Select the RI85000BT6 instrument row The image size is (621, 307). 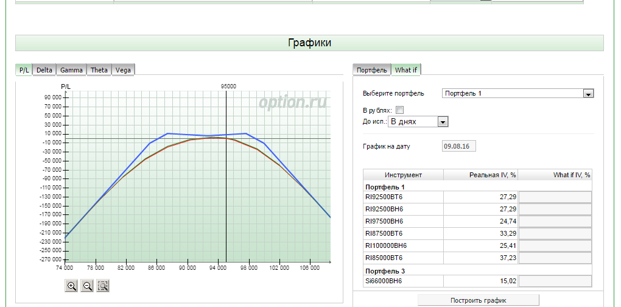pos(478,258)
